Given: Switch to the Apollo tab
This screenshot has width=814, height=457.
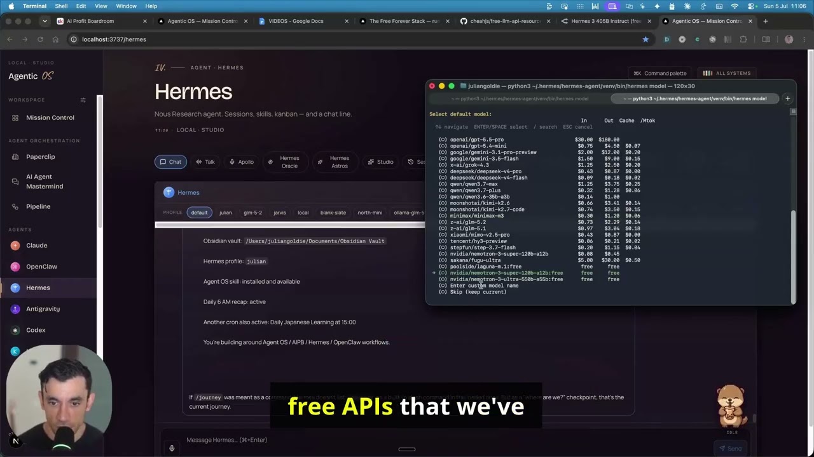Looking at the screenshot, I should [241, 162].
